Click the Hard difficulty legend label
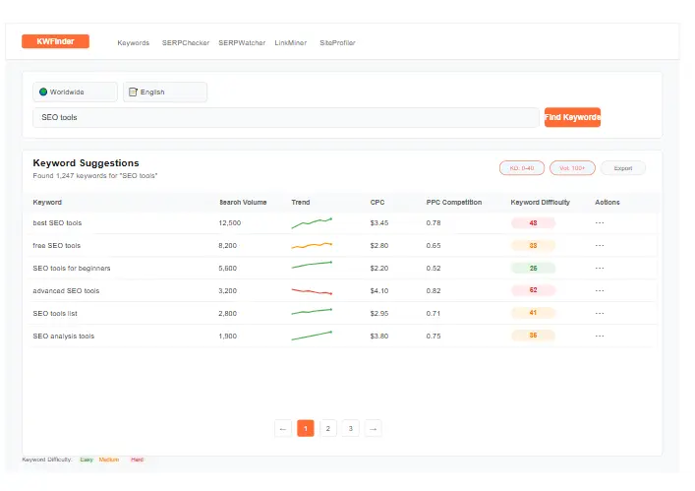 point(137,460)
